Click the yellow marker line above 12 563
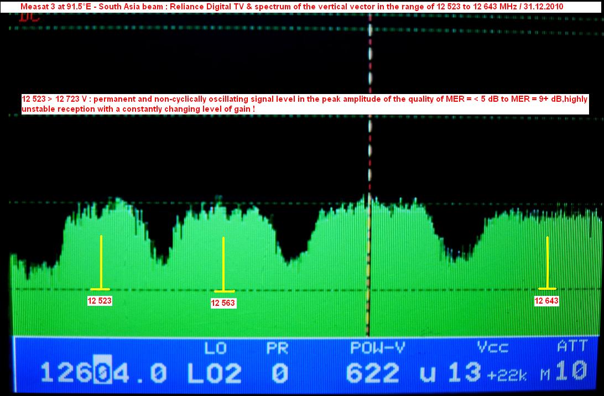 click(x=223, y=263)
